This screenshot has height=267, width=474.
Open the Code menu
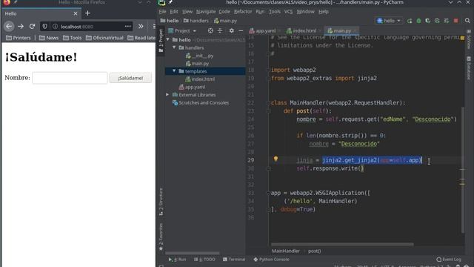point(224,12)
